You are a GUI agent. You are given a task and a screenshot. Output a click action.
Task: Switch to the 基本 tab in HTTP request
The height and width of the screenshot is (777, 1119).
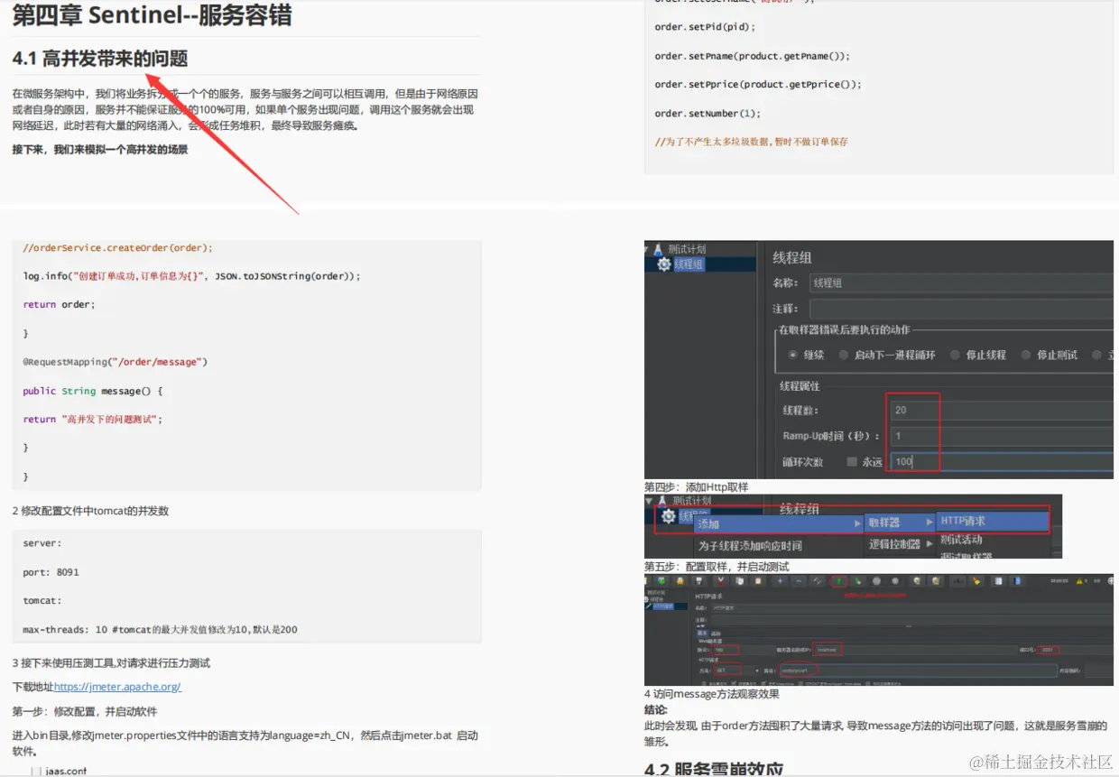click(702, 634)
